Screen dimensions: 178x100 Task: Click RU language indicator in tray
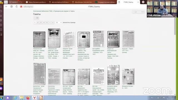pos(152,98)
